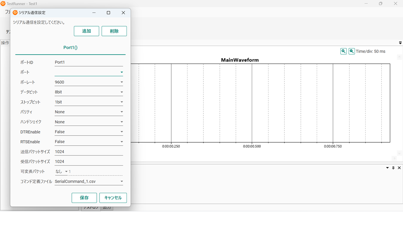Click the 保存 button to save settings
Screen dimensions: 403x226
pos(84,198)
